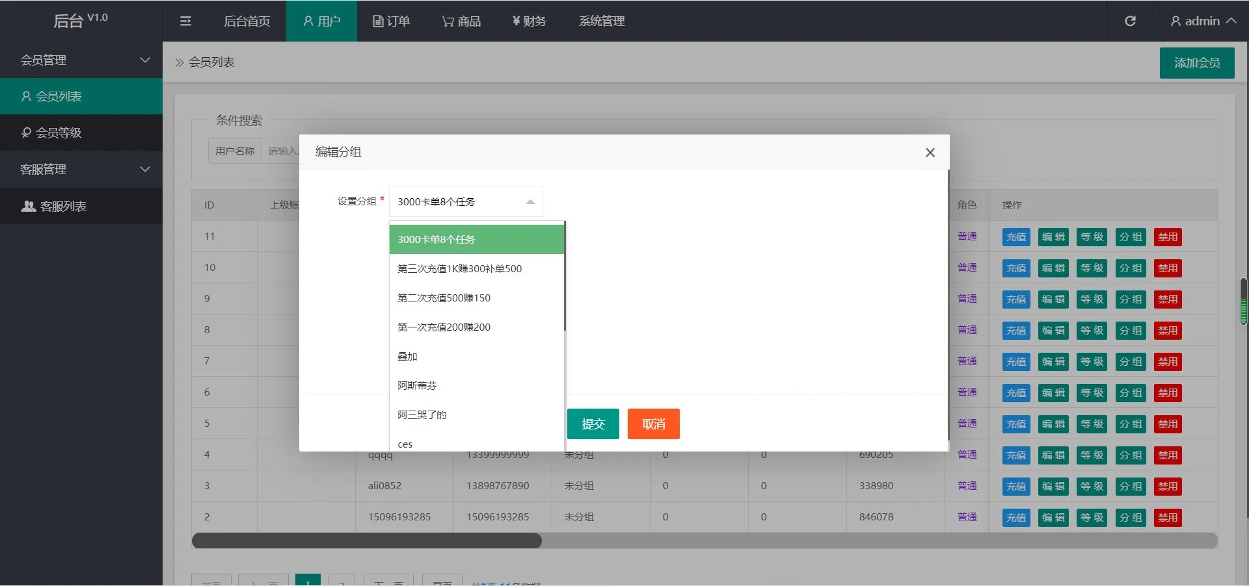Open the admin account dropdown
Screen dimensions: 1249x586
[1201, 21]
